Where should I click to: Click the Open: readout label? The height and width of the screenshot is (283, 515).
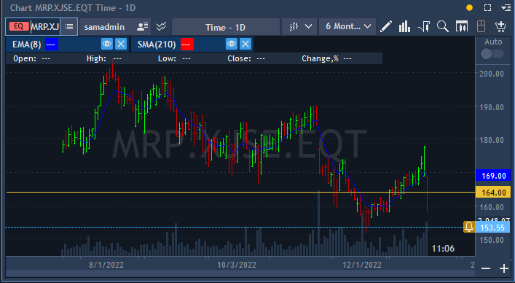coord(25,58)
